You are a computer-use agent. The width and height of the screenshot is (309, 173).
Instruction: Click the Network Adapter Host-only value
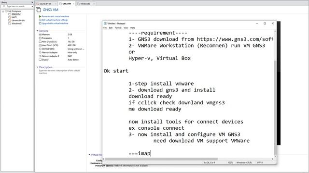72,52
